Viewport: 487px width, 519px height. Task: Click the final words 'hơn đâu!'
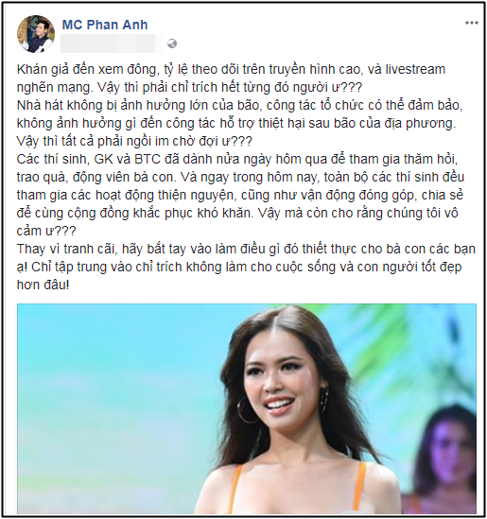(x=43, y=285)
